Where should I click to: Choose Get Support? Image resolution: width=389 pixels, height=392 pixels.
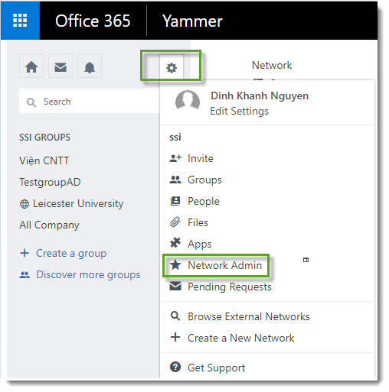tap(217, 368)
